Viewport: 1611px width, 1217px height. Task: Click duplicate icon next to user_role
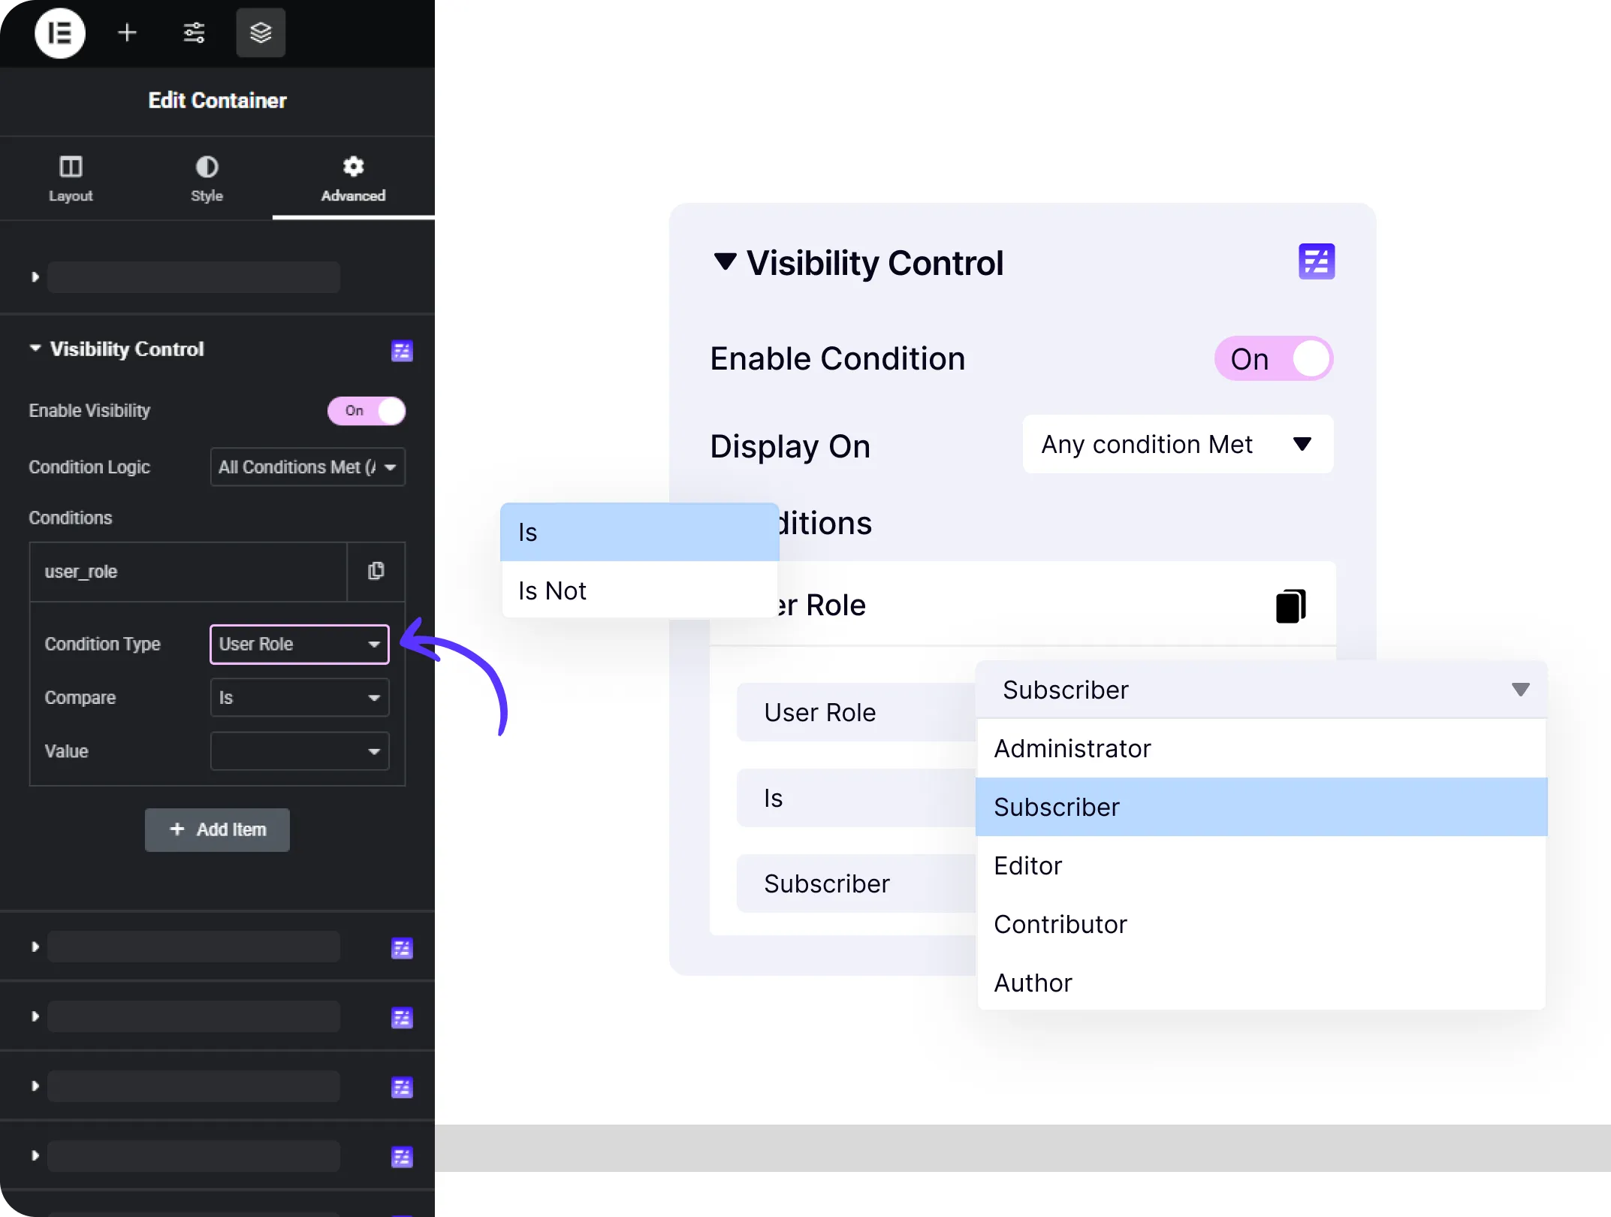pos(376,572)
